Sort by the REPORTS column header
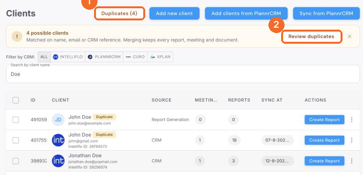Viewport: 363px width, 175px height. 239,100
